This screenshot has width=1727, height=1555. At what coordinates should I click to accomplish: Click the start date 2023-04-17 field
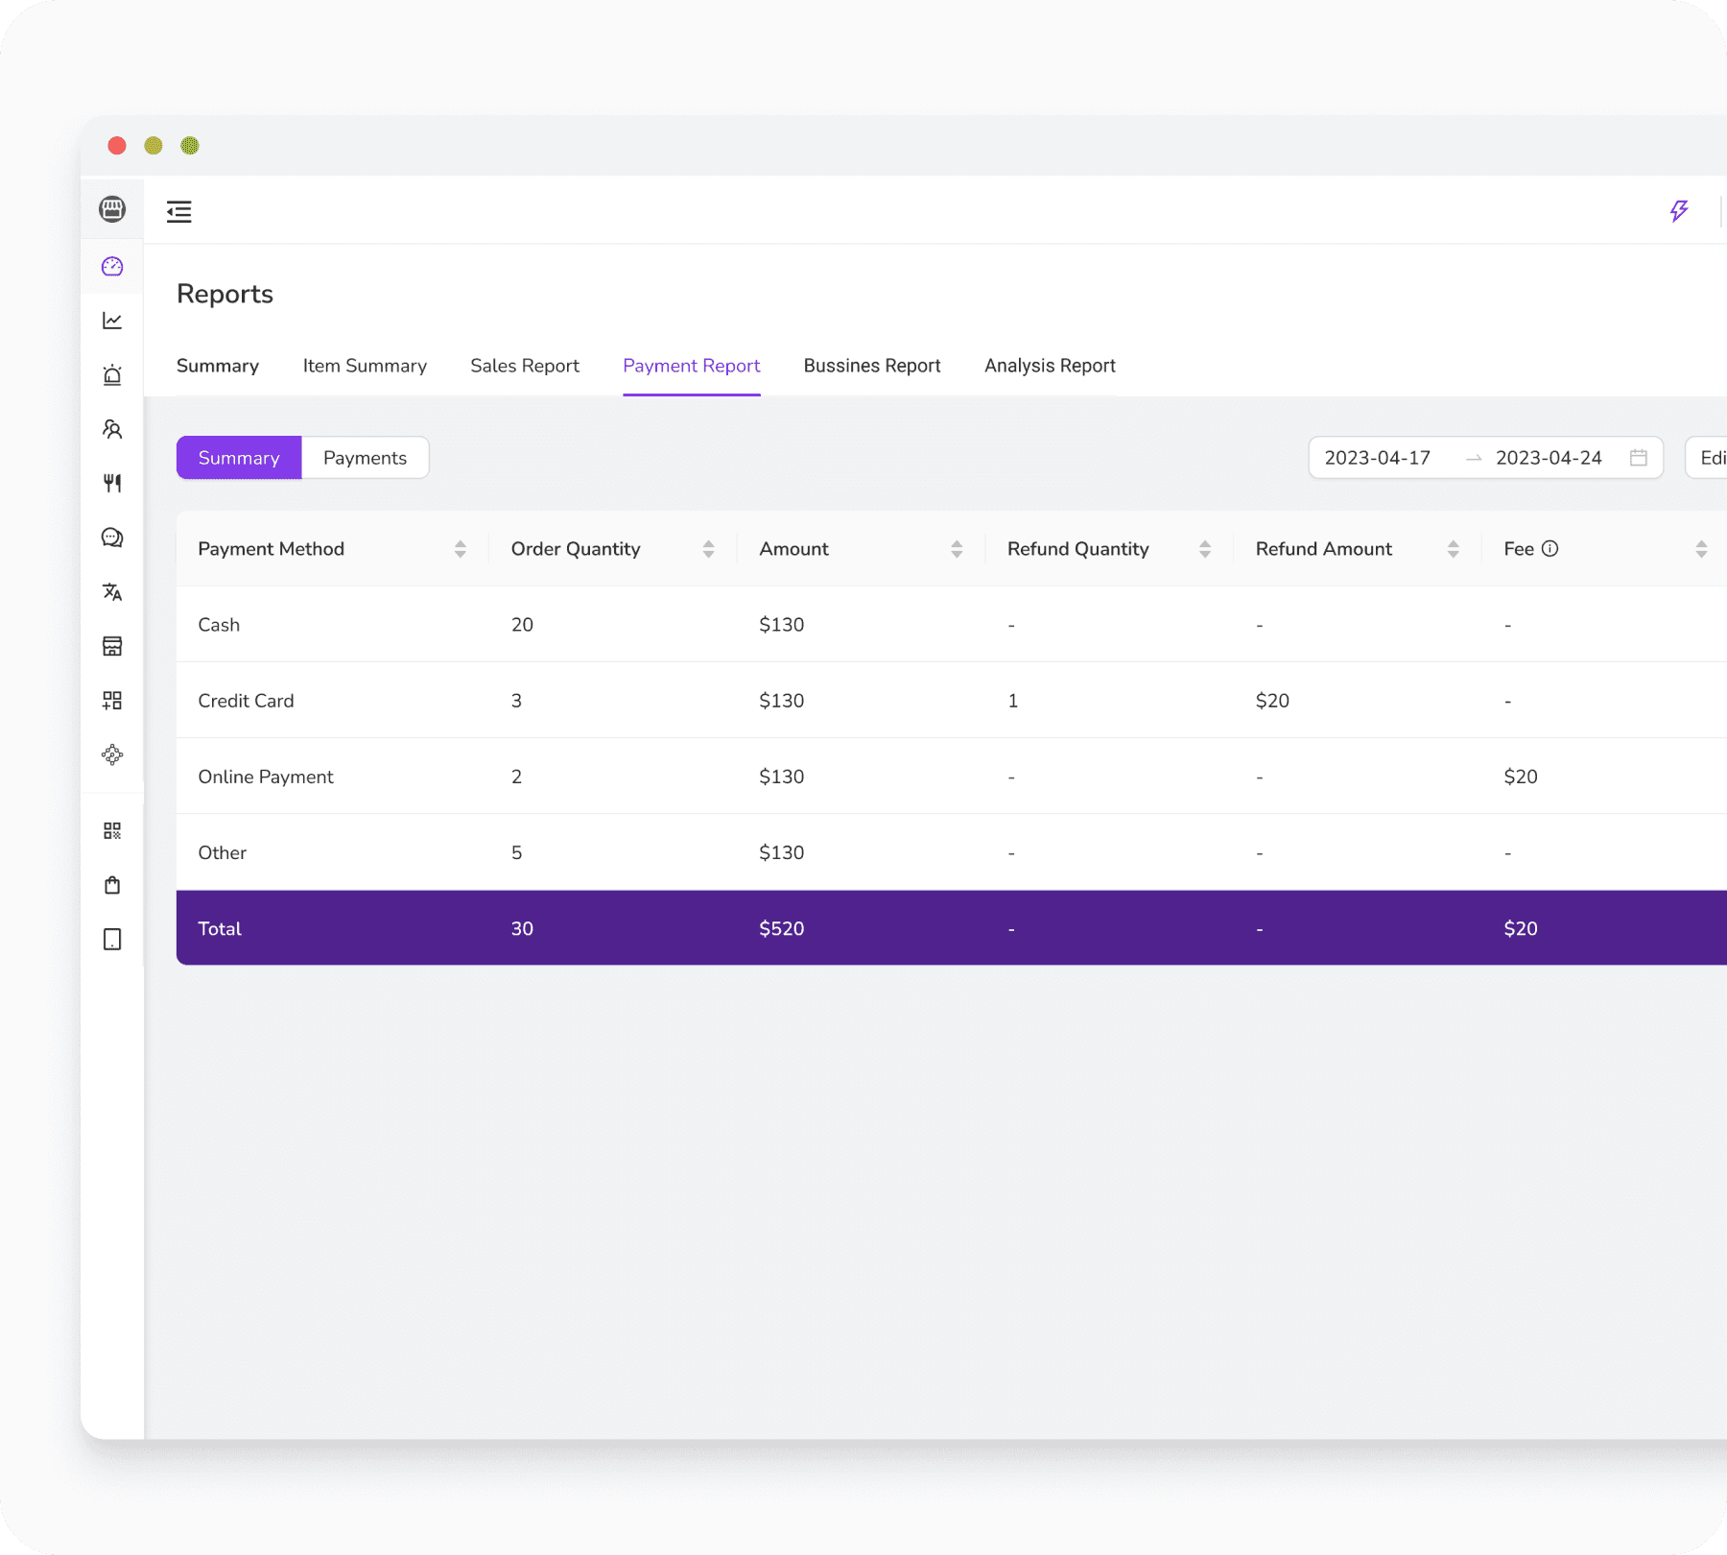[x=1378, y=458]
